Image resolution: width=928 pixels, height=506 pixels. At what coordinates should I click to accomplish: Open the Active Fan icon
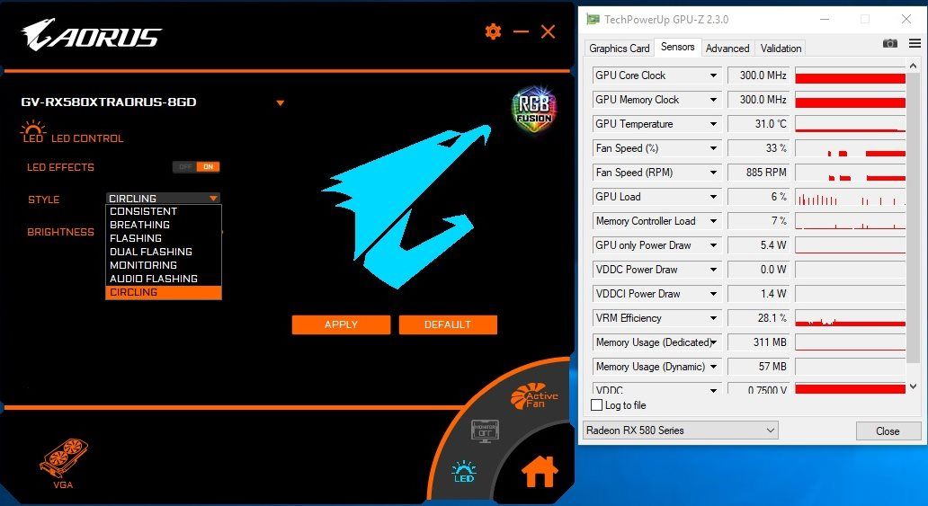point(534,396)
